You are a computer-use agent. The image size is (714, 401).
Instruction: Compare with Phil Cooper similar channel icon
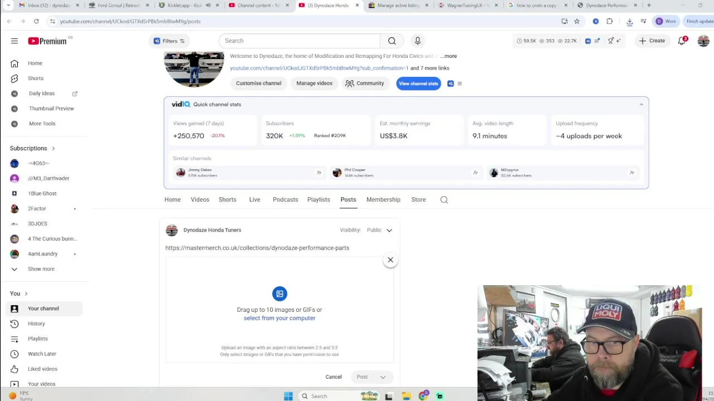pos(475,173)
